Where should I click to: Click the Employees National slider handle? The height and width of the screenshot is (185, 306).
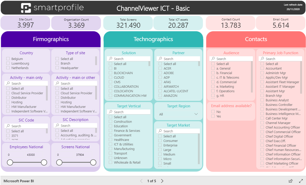(10, 163)
